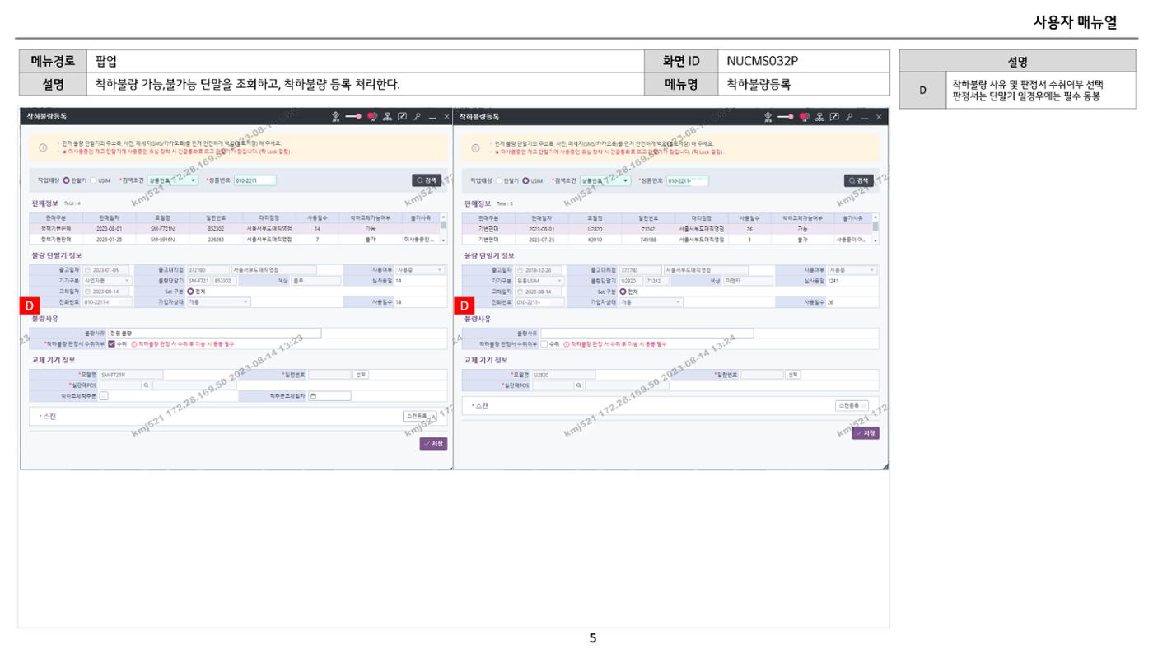Click the 검색 button in the right window

(859, 180)
